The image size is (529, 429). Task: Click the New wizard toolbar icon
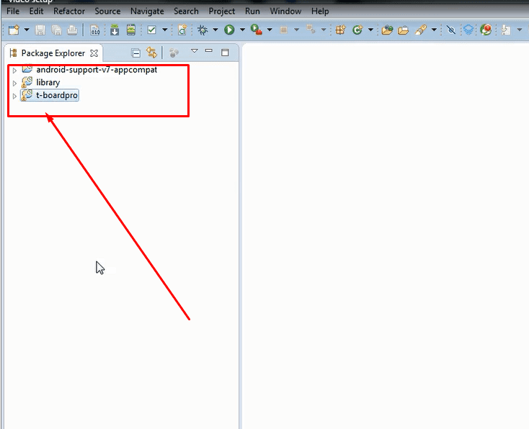point(14,30)
